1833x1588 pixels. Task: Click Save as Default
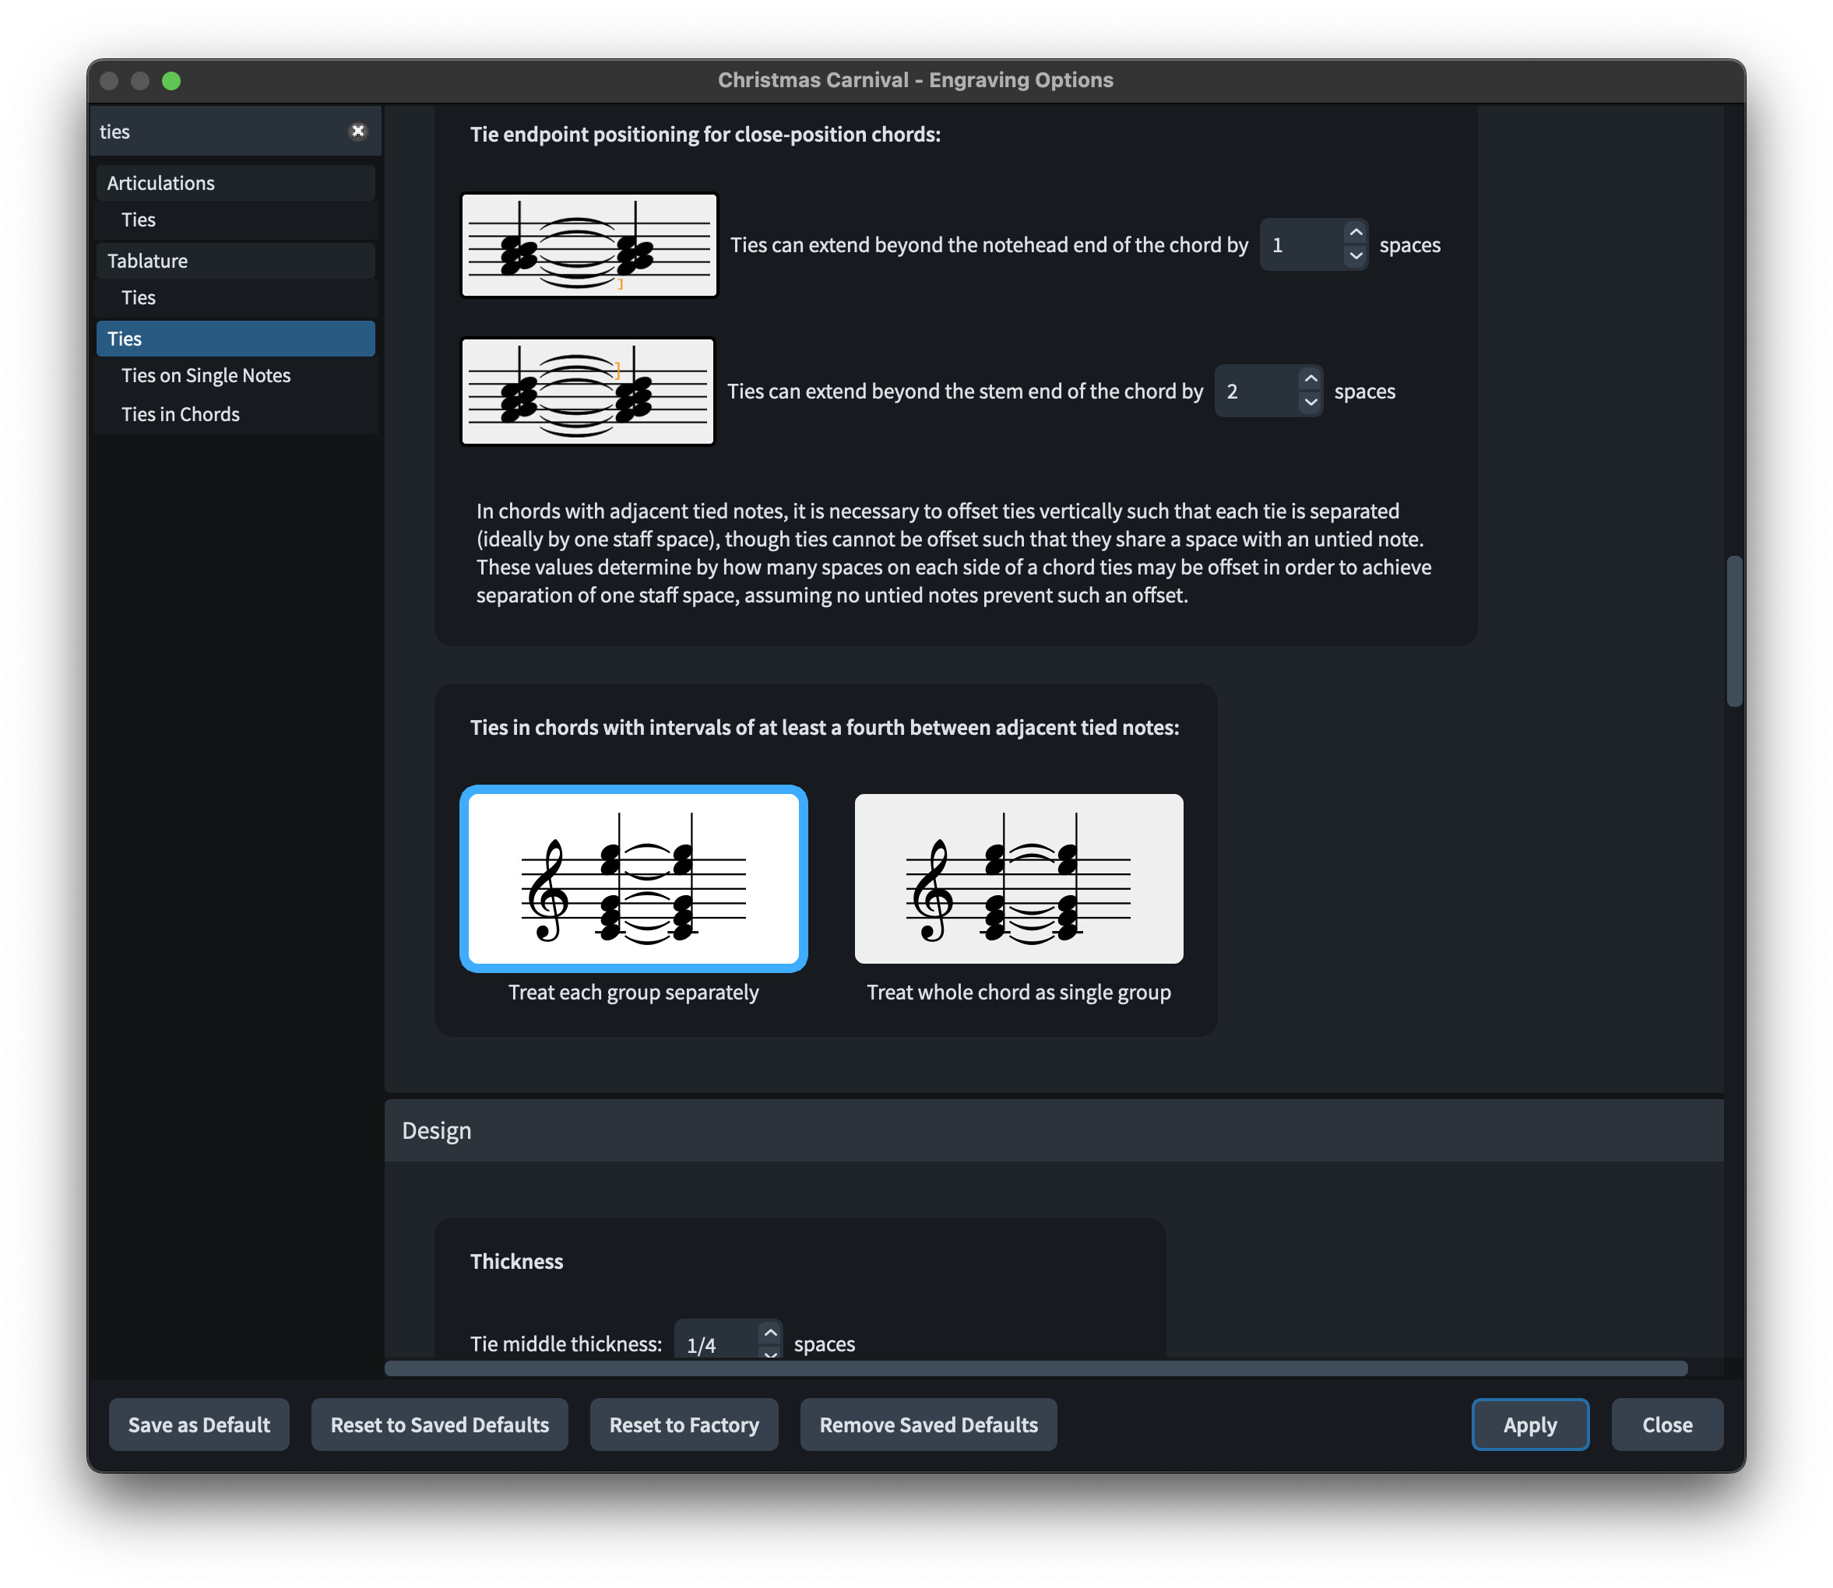pos(199,1425)
